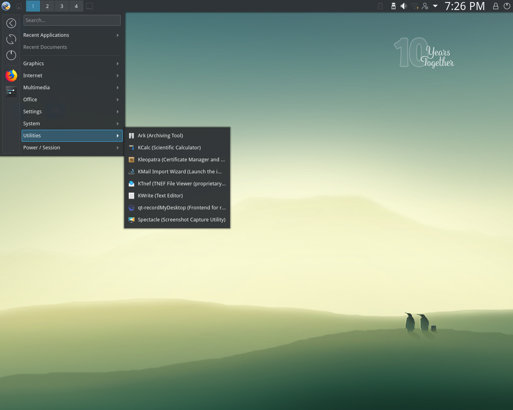Viewport: 513px width, 410px height.
Task: Open System Settings from the sidebar sliders icon
Action: pos(11,91)
